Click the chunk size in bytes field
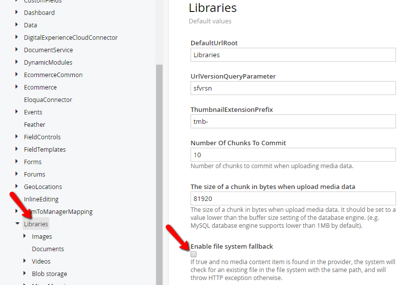The height and width of the screenshot is (285, 409). coord(293,198)
